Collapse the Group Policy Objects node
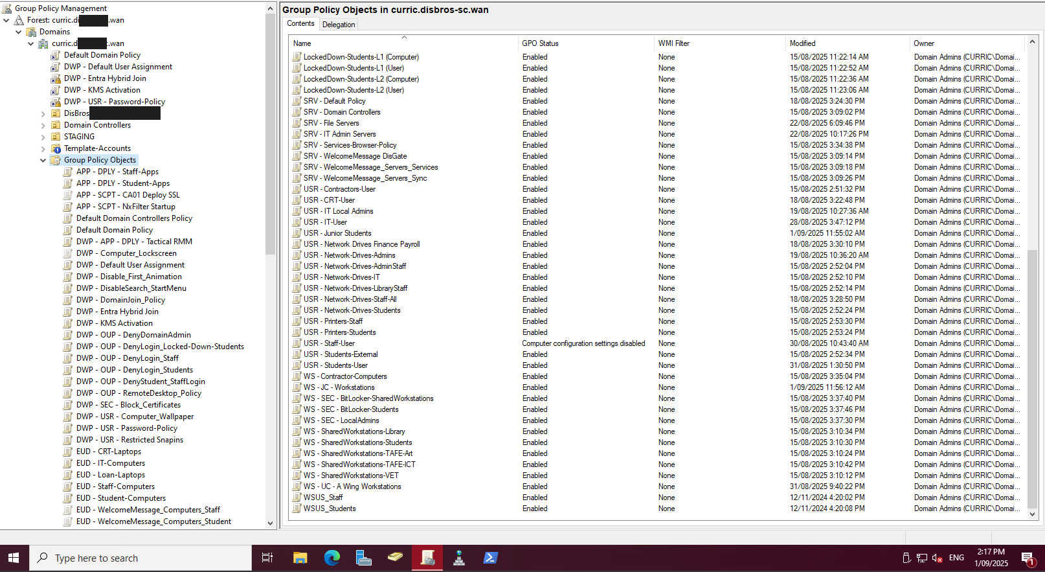Image resolution: width=1045 pixels, height=572 pixels. click(x=43, y=160)
